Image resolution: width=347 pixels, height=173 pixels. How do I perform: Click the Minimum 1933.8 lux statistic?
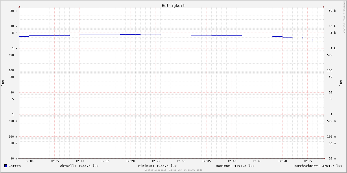[157, 166]
